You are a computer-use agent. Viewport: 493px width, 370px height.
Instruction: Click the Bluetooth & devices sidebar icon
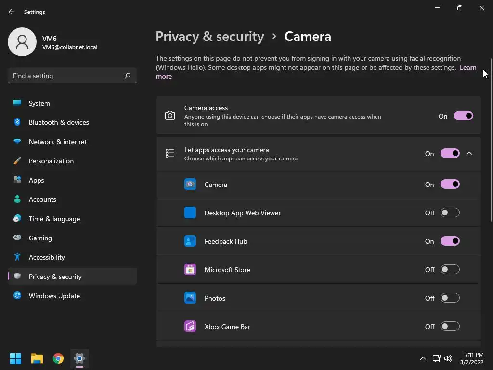pyautogui.click(x=17, y=122)
